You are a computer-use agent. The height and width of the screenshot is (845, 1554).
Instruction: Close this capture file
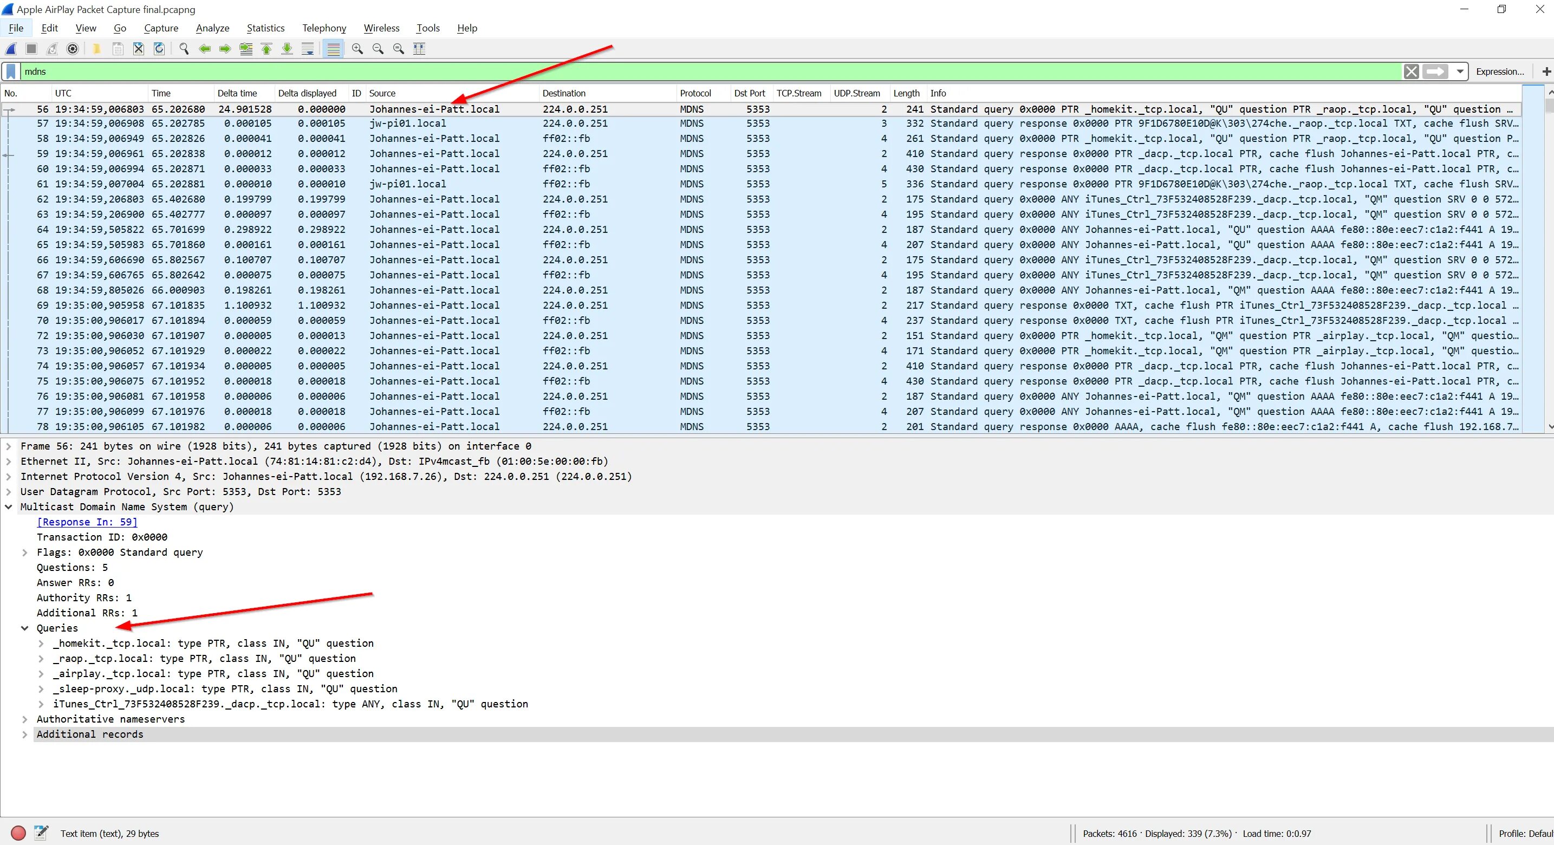click(x=138, y=49)
